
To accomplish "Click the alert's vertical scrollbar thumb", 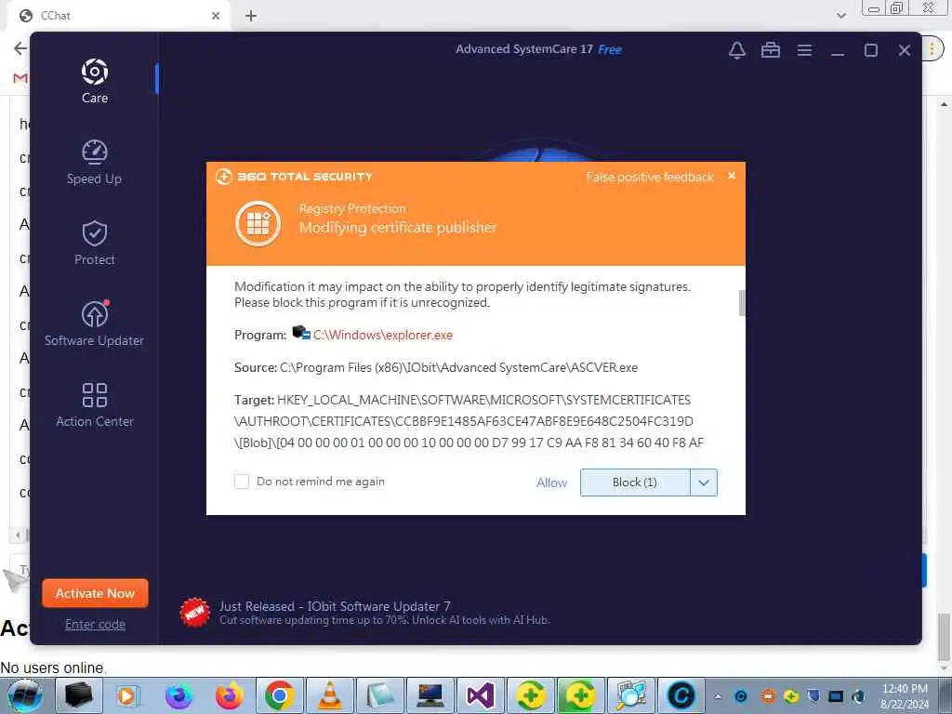I will pyautogui.click(x=741, y=303).
